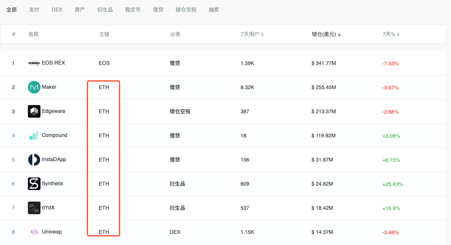Click the 分类 column header
451x245 pixels.
tap(175, 34)
